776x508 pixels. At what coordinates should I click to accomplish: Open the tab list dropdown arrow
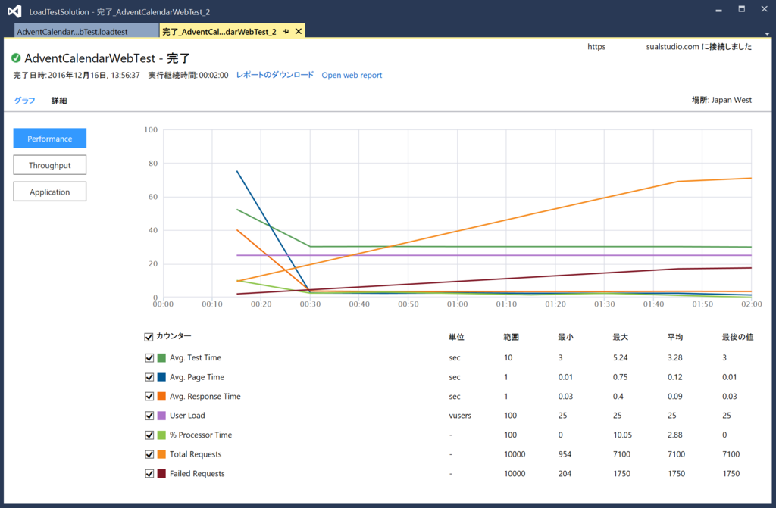pos(767,33)
